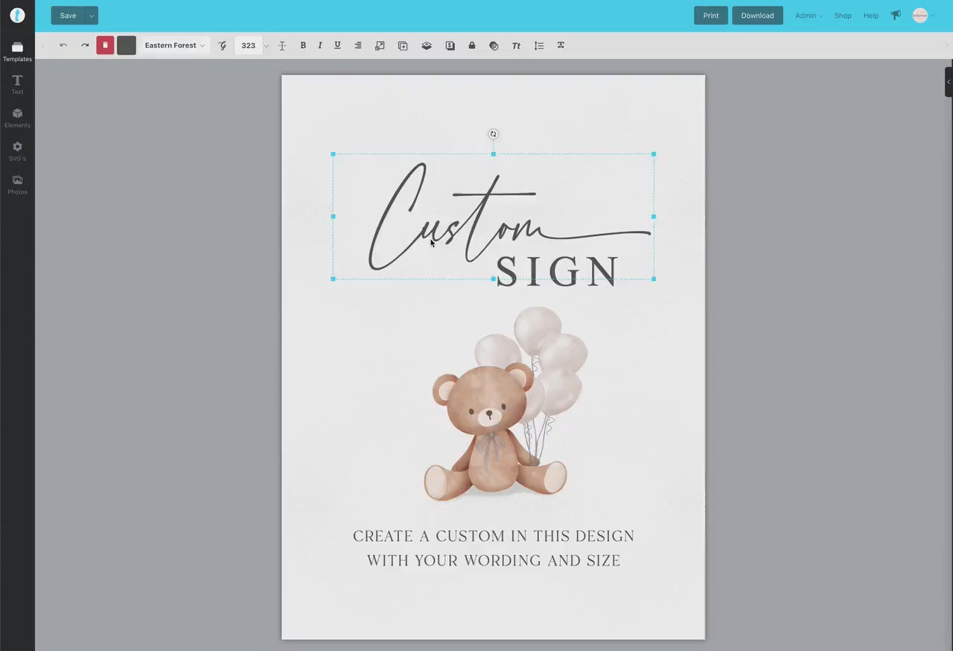Redo the last undone action
This screenshot has width=953, height=651.
click(85, 45)
